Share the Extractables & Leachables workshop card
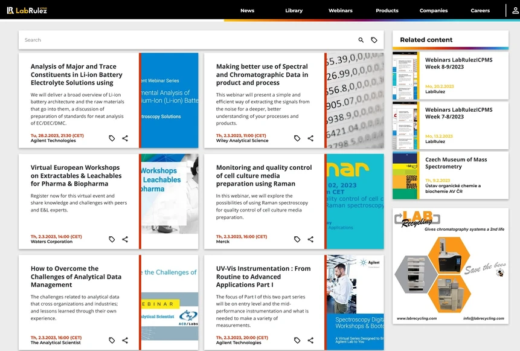The height and width of the screenshot is (351, 520). (x=125, y=239)
